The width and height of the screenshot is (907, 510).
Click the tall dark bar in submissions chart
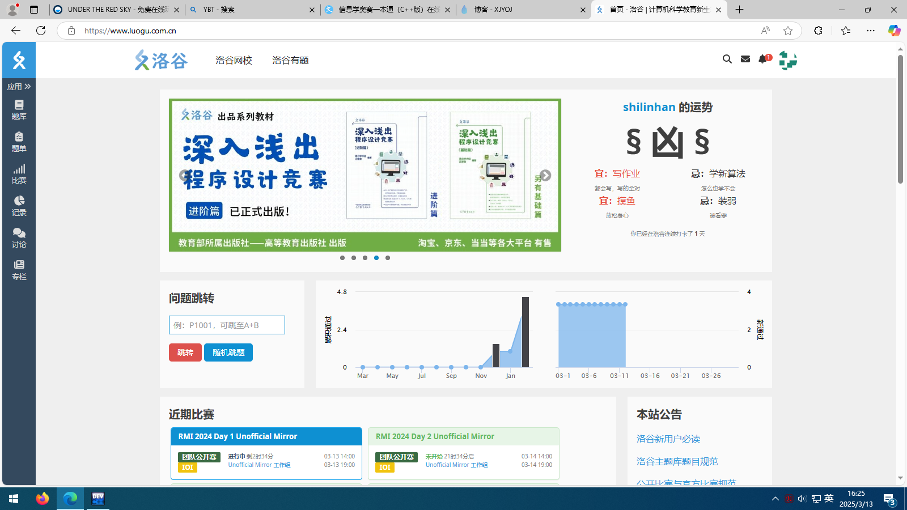tap(525, 332)
